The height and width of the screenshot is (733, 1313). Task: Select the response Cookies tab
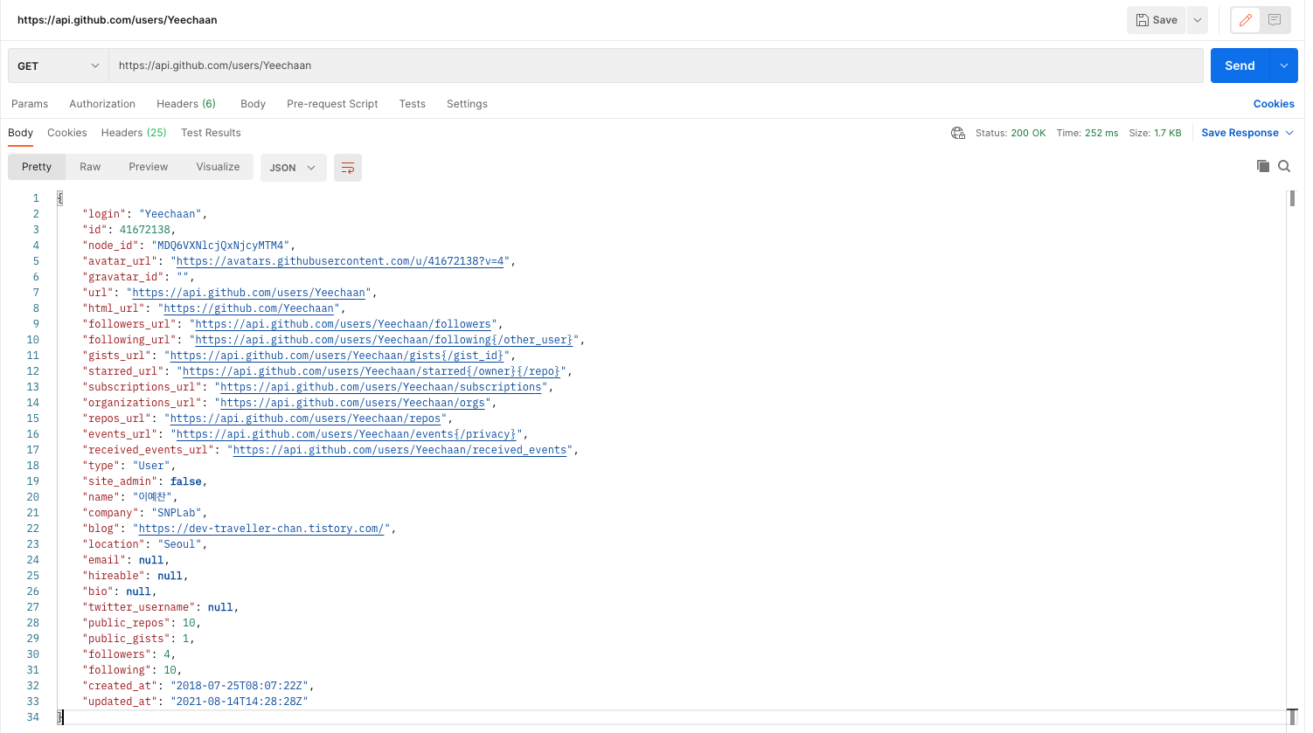tap(67, 133)
